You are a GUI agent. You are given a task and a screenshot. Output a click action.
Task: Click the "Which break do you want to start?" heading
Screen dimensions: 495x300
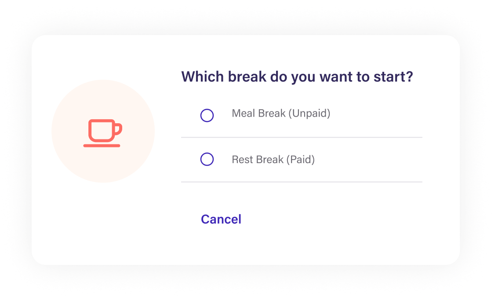pyautogui.click(x=297, y=77)
